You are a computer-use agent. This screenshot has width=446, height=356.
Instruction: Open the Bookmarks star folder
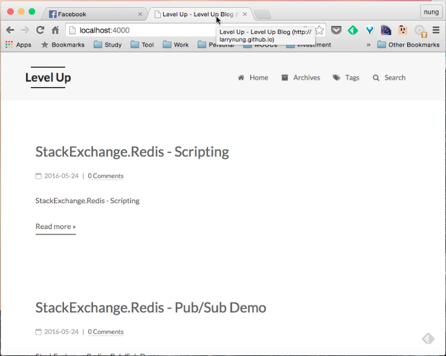click(63, 45)
